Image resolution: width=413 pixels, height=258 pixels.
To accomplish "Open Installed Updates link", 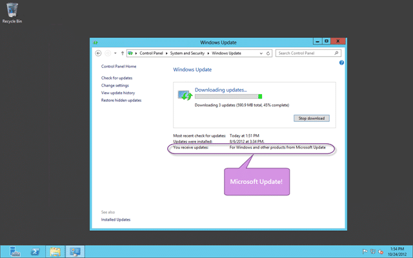I will 116,219.
